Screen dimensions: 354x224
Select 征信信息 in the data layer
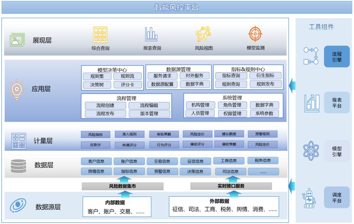pyautogui.click(x=195, y=161)
